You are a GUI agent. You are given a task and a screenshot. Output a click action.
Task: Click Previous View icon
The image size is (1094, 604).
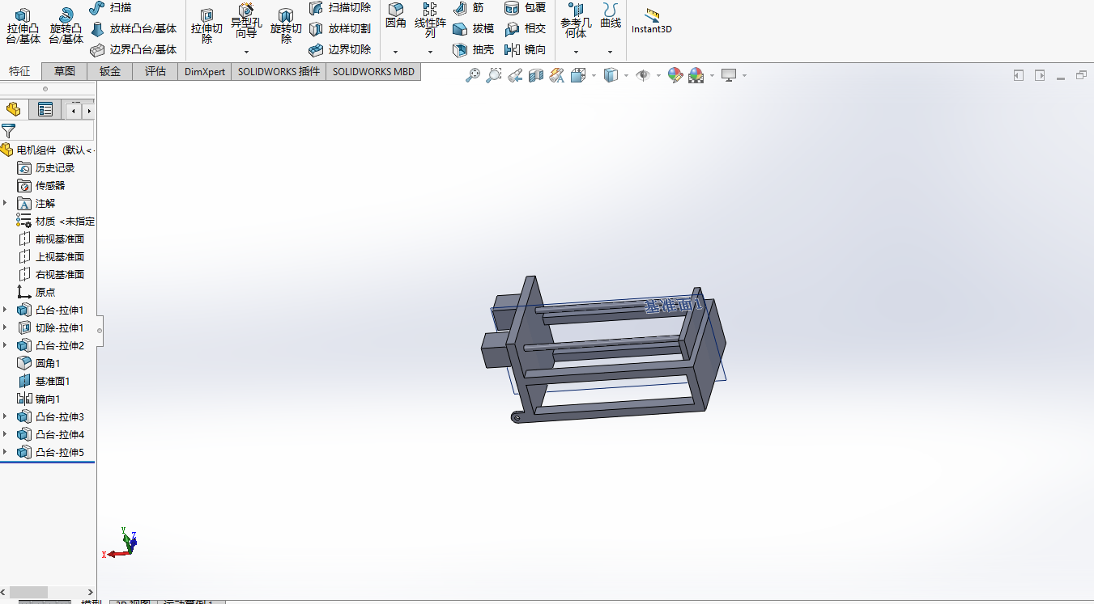point(514,75)
